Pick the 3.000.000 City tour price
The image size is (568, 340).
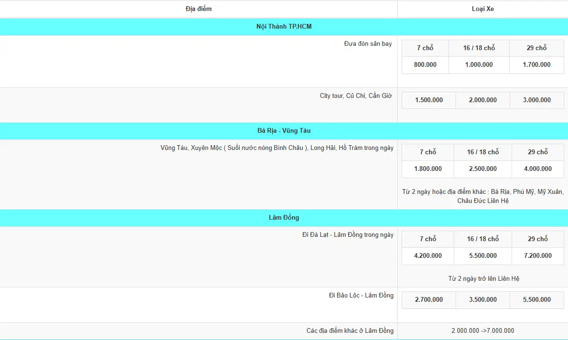[537, 100]
